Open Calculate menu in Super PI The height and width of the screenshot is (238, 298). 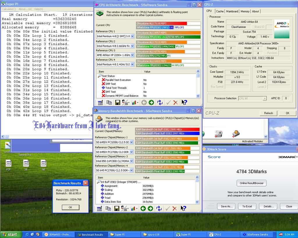pos(9,9)
